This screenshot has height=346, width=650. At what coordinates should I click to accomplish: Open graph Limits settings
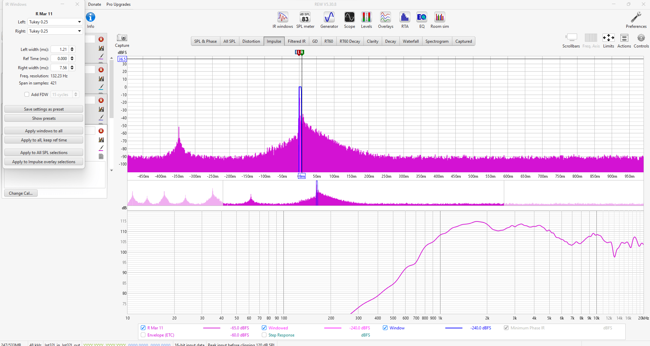click(x=608, y=41)
